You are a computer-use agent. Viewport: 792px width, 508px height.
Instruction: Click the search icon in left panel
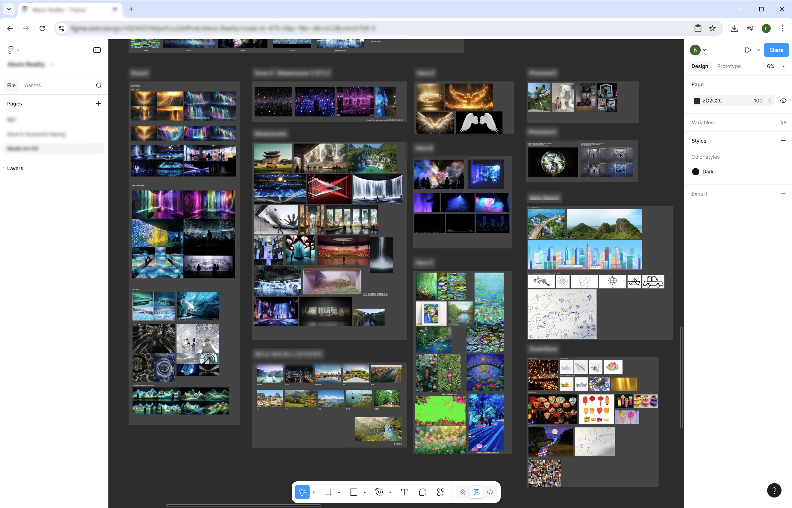pyautogui.click(x=99, y=85)
